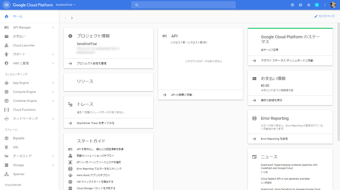Open Supercharging container pipelines news post

pos(289,166)
